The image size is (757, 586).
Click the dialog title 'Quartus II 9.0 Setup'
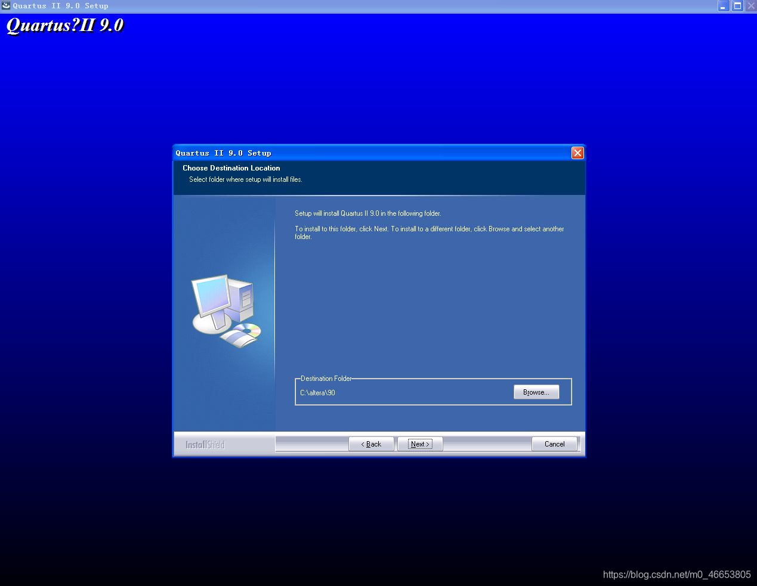223,153
